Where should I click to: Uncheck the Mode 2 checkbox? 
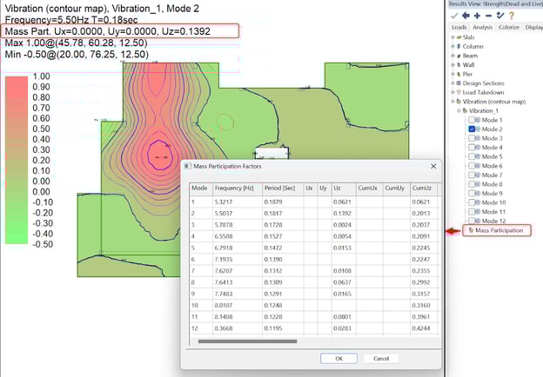tap(473, 129)
